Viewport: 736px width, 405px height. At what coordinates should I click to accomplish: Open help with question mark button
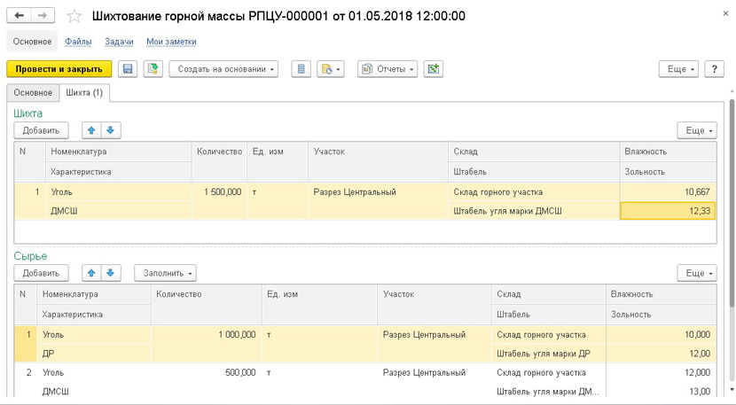714,69
